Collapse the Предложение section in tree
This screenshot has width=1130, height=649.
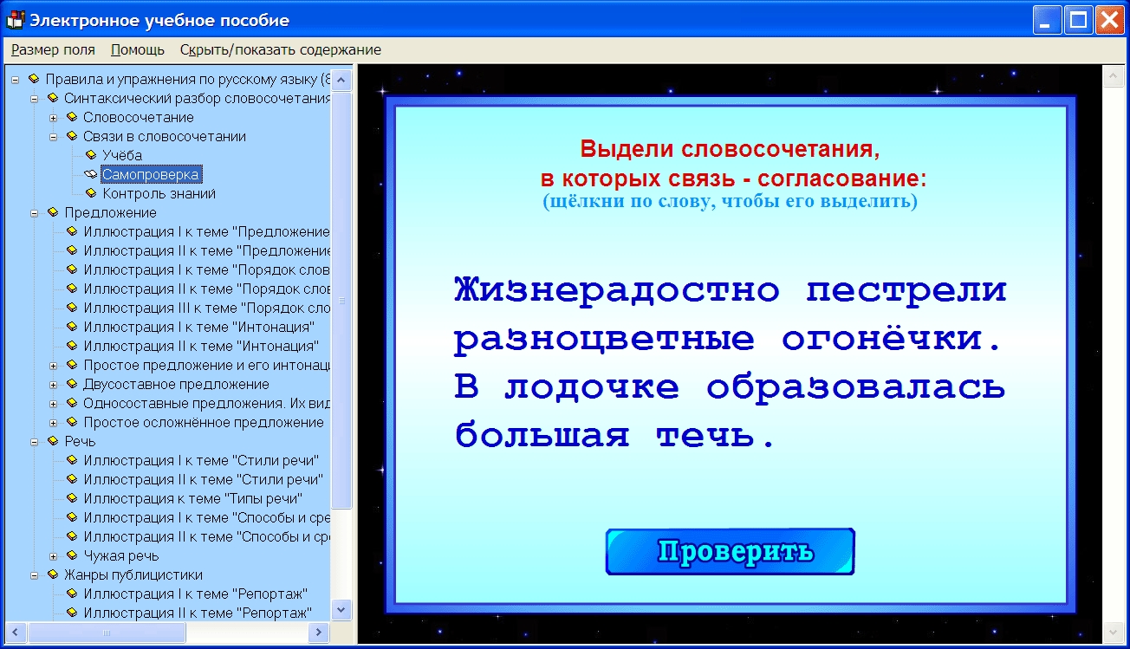pyautogui.click(x=34, y=213)
